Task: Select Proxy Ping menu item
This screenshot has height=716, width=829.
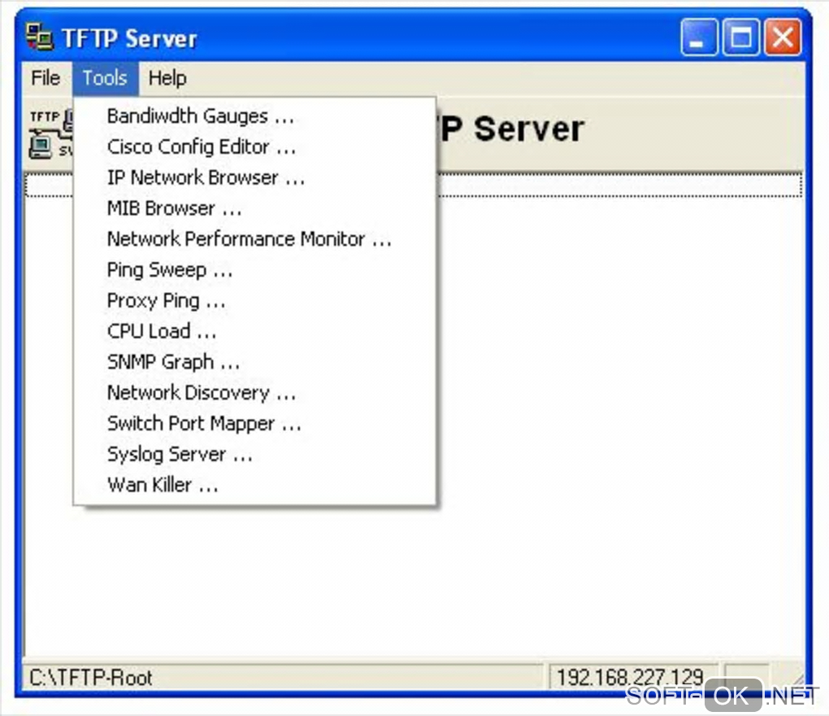Action: point(255,300)
